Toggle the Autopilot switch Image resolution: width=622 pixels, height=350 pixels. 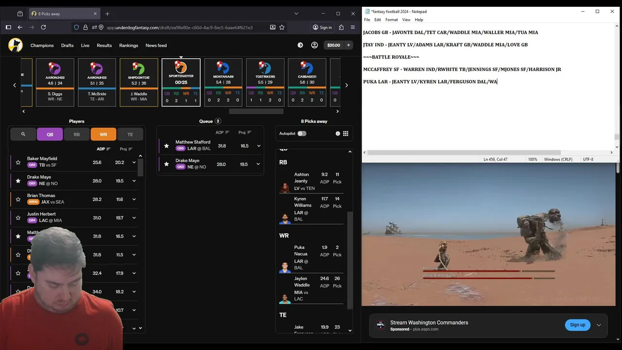(x=302, y=133)
